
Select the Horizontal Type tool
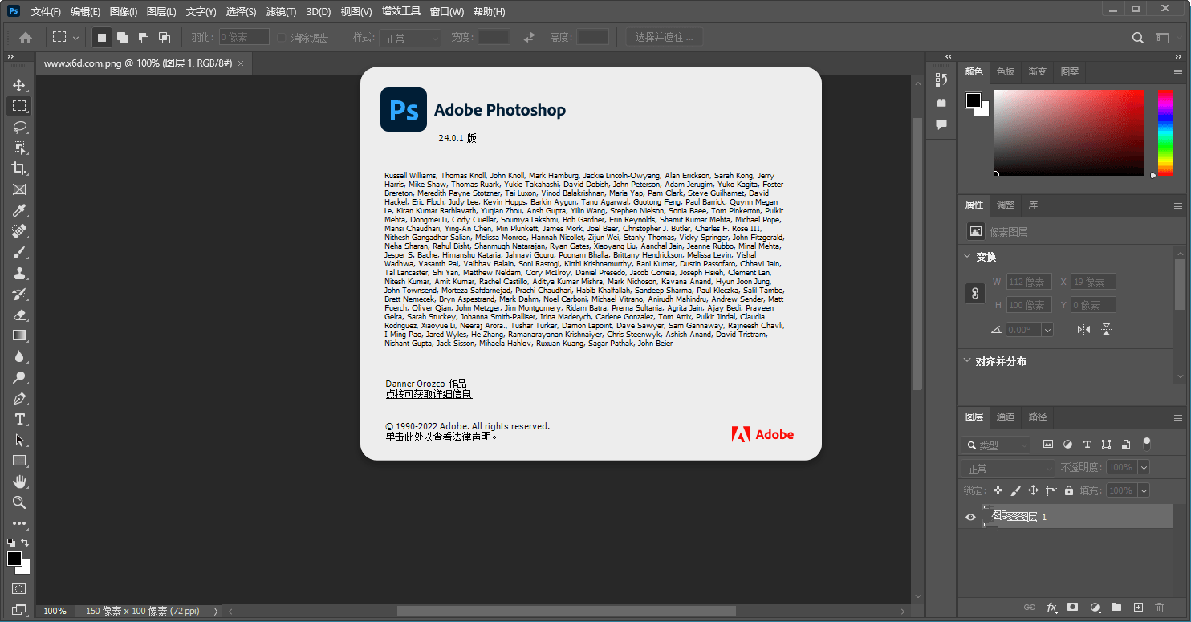pos(19,419)
